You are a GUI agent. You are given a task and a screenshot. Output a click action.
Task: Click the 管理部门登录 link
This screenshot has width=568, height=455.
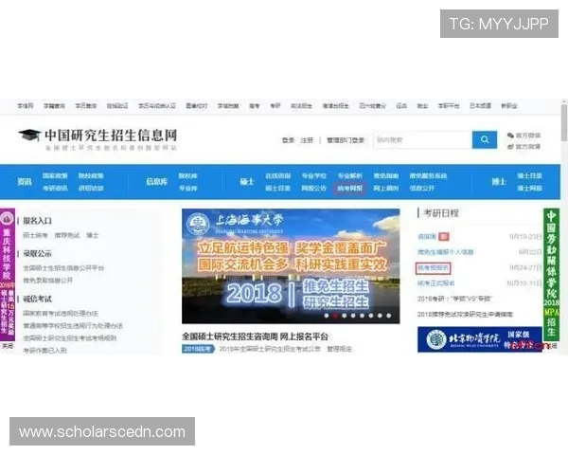pos(346,140)
